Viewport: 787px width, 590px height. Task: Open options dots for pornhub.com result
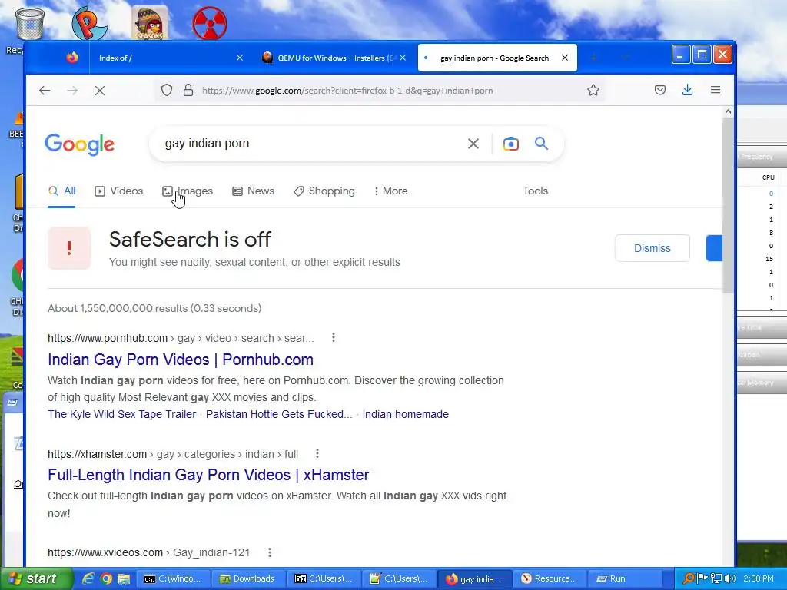334,338
